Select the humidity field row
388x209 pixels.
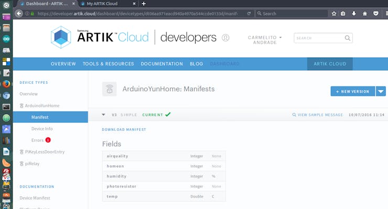point(164,177)
